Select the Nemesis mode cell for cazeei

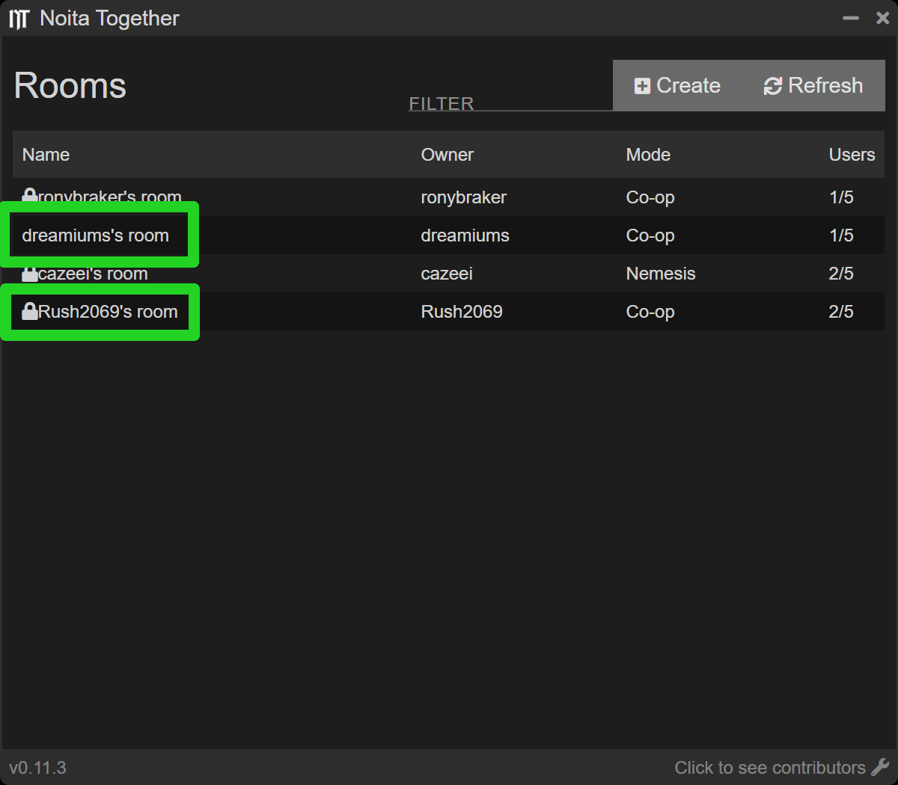coord(660,274)
